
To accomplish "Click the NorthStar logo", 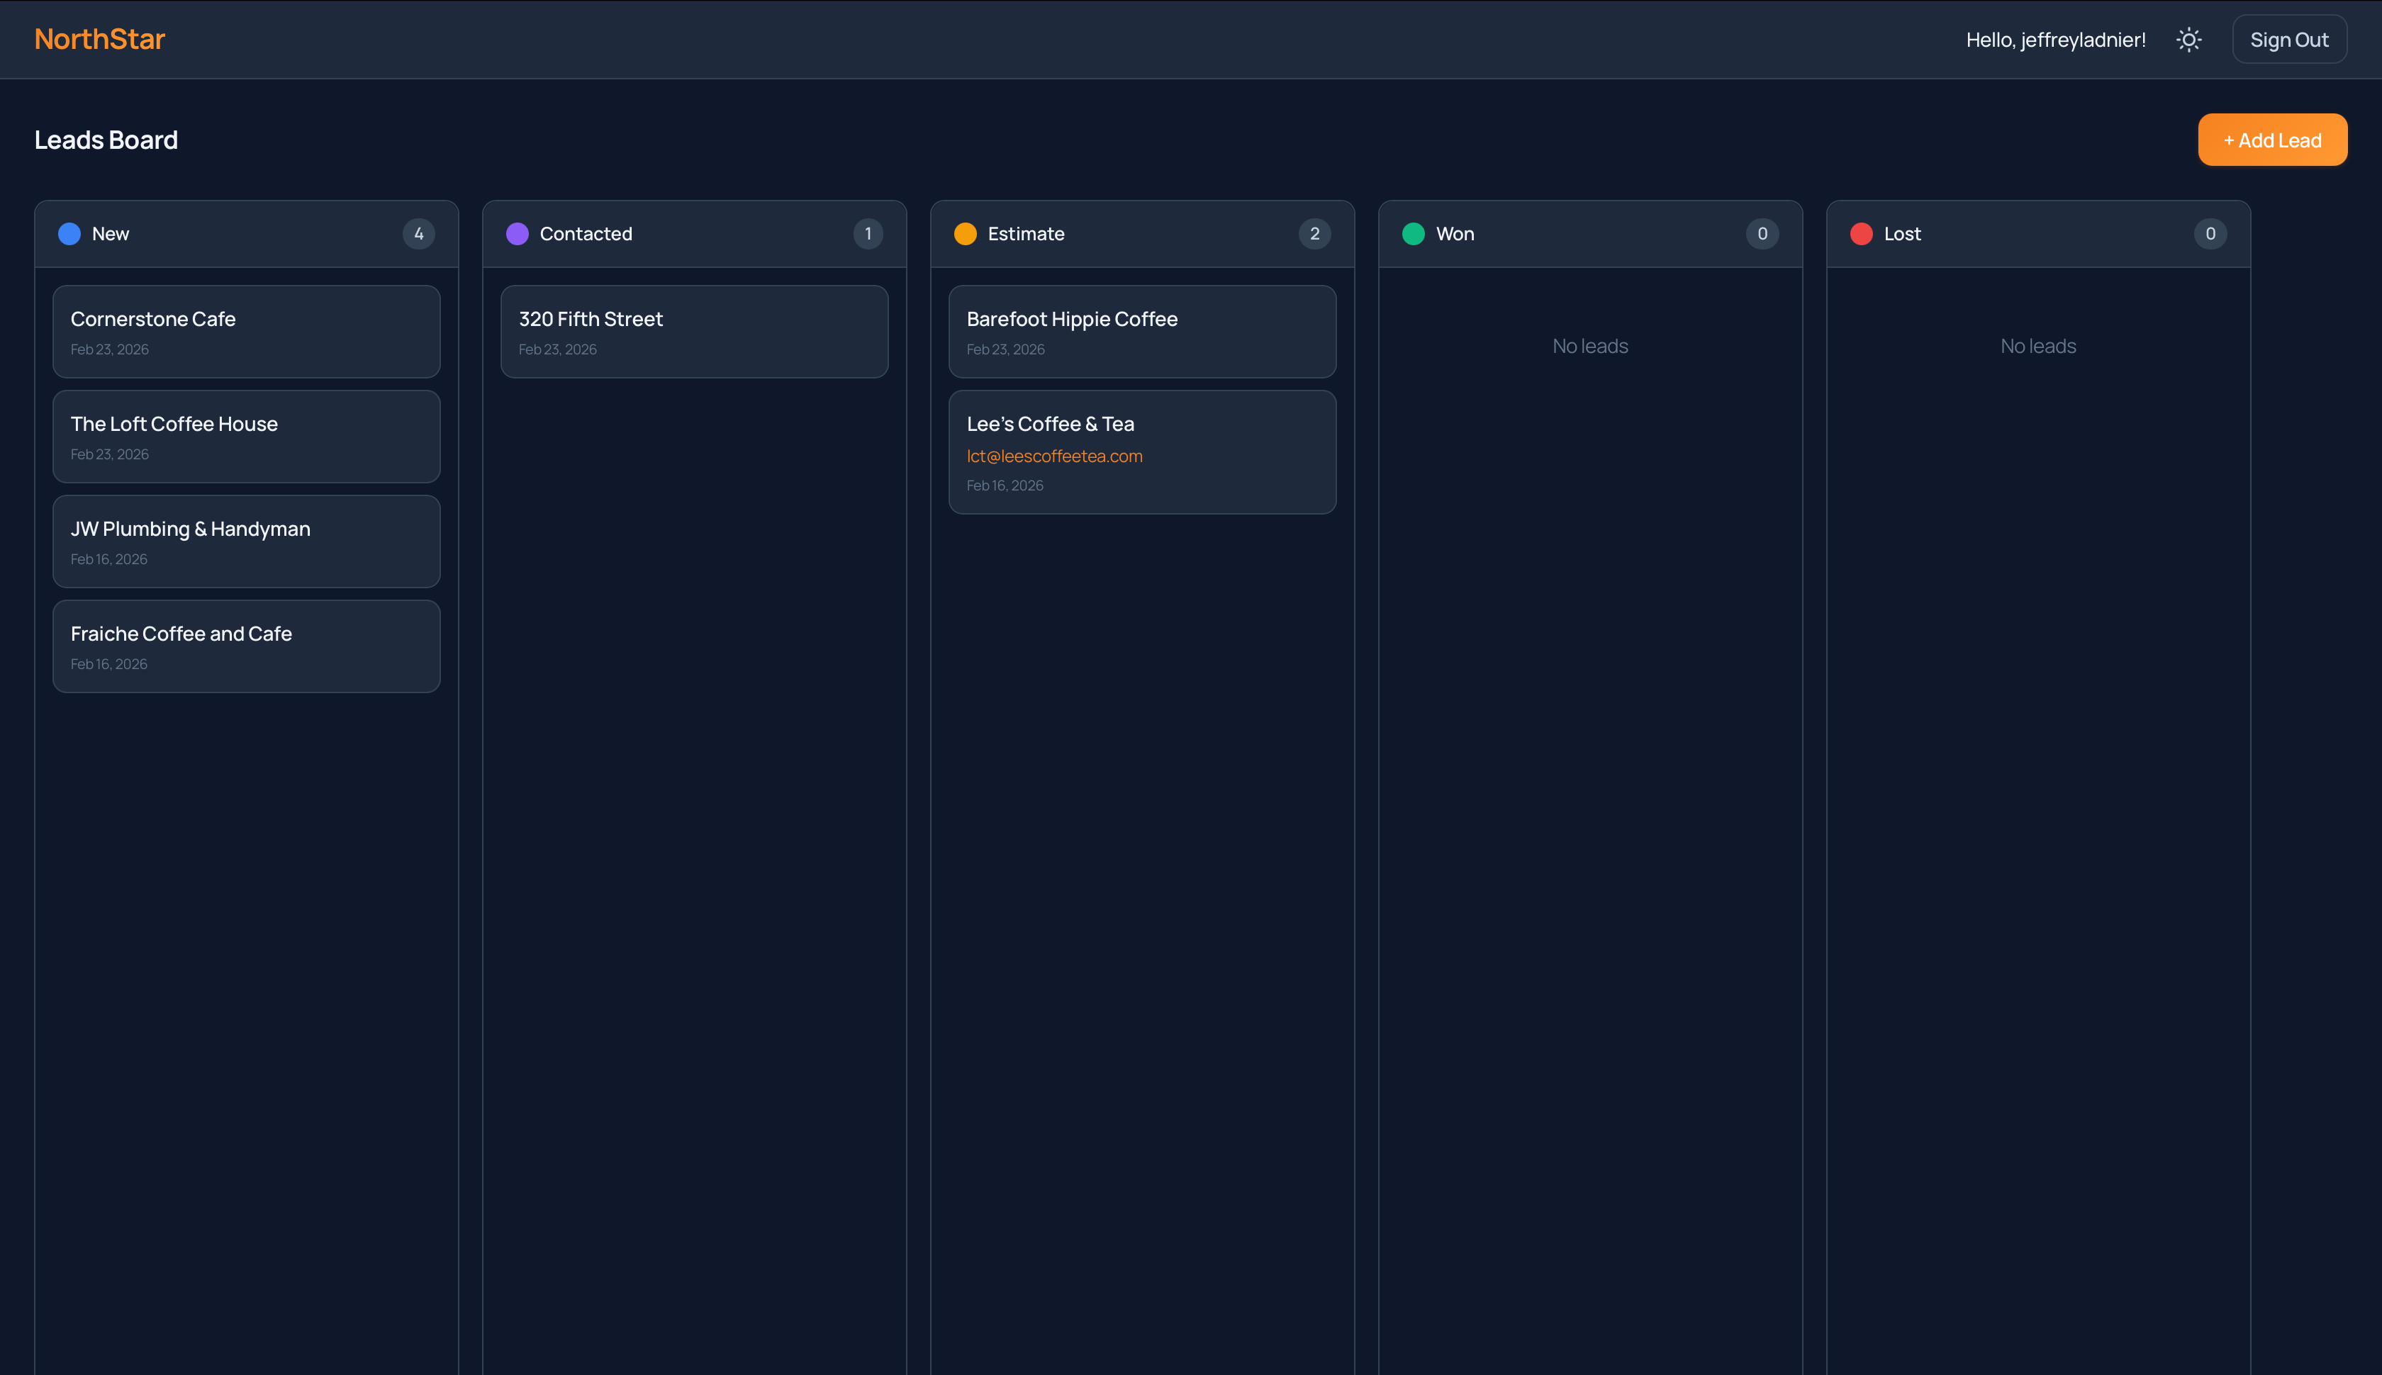I will (x=99, y=39).
